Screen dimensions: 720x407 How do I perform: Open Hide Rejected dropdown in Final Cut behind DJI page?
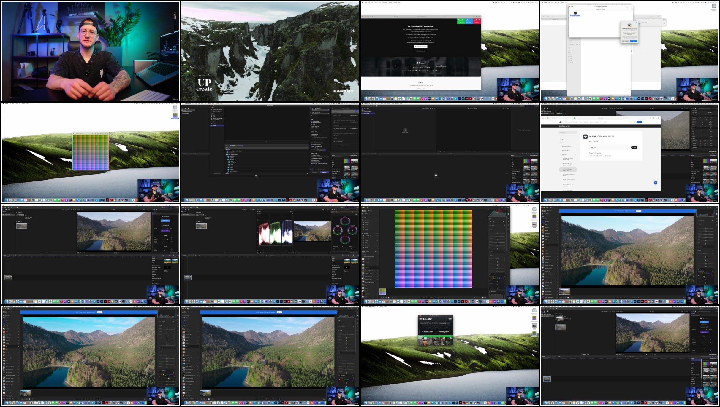click(605, 108)
